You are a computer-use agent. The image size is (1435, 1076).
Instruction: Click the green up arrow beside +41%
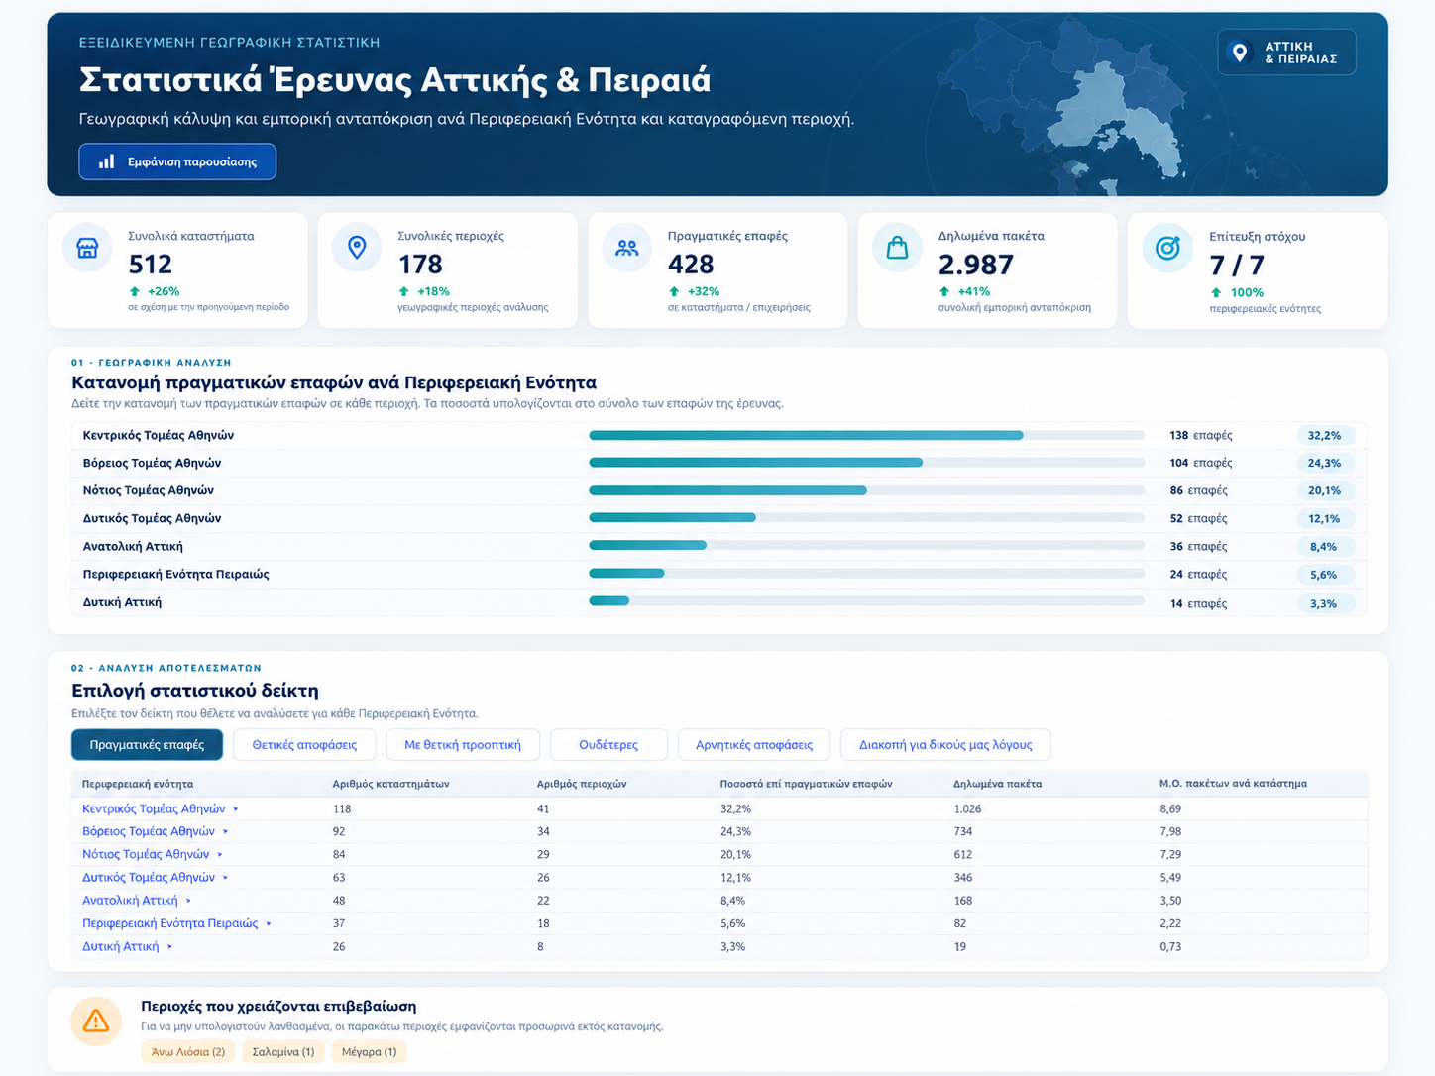point(944,291)
